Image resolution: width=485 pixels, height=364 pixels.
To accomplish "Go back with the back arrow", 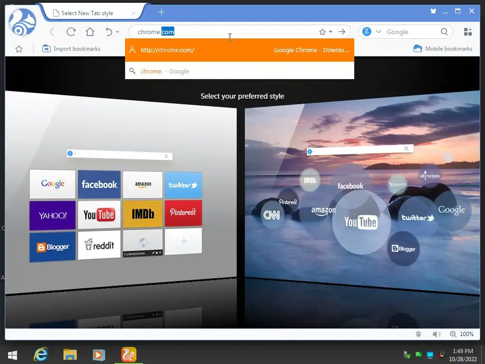I will pos(52,32).
